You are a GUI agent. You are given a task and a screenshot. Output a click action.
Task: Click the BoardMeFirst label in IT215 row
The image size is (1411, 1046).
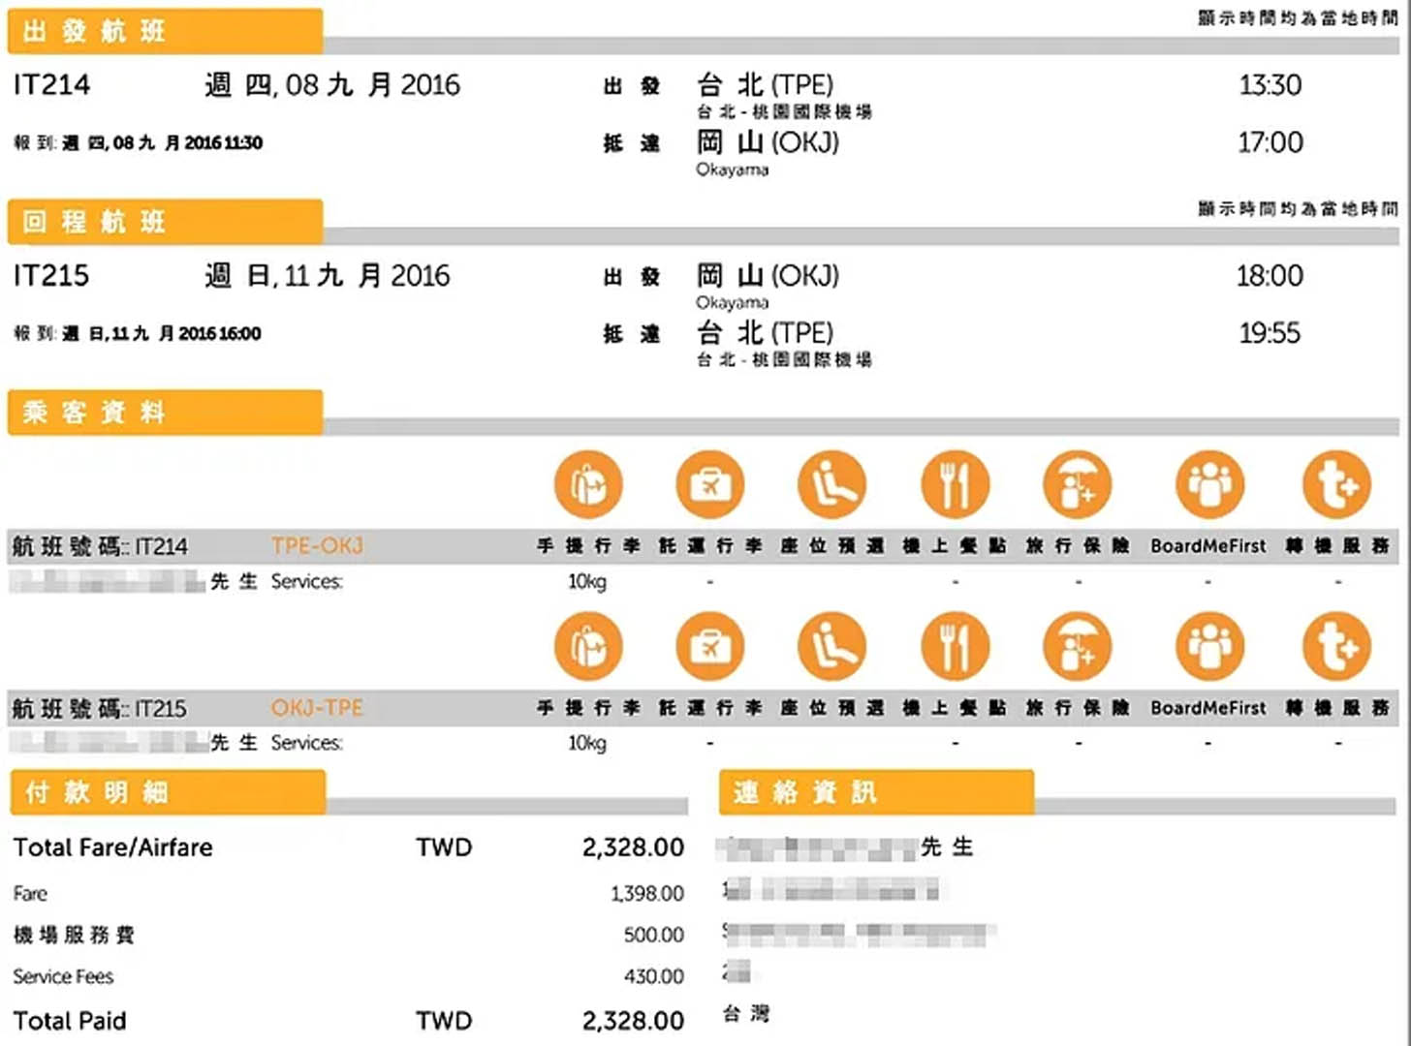[x=1208, y=708]
